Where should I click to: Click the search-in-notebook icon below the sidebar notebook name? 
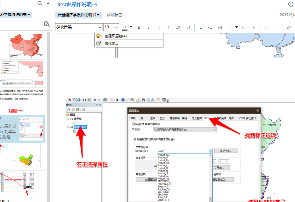point(47,24)
